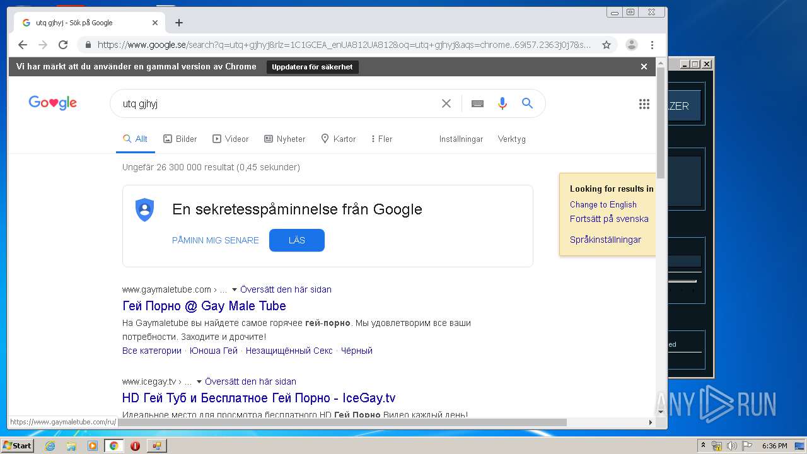Click 'Översätt den här sidan' for icegay result

click(250, 381)
